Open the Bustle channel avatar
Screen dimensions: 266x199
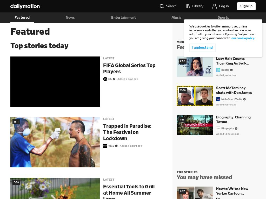[218, 70]
